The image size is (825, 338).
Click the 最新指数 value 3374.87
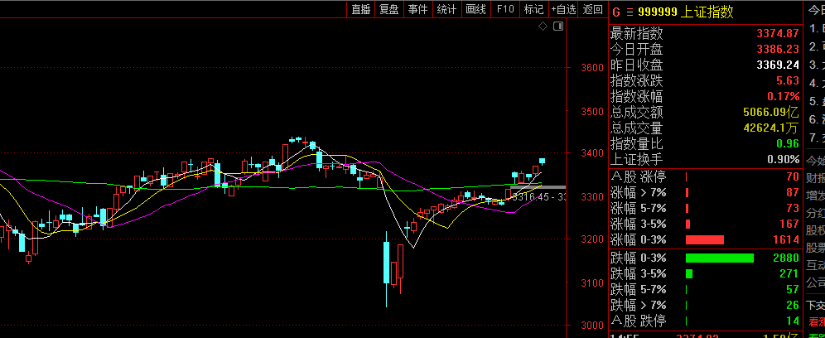[778, 34]
